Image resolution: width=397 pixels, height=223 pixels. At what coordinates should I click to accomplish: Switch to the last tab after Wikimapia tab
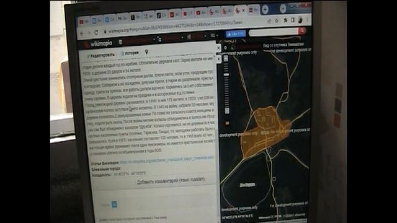tap(253, 10)
